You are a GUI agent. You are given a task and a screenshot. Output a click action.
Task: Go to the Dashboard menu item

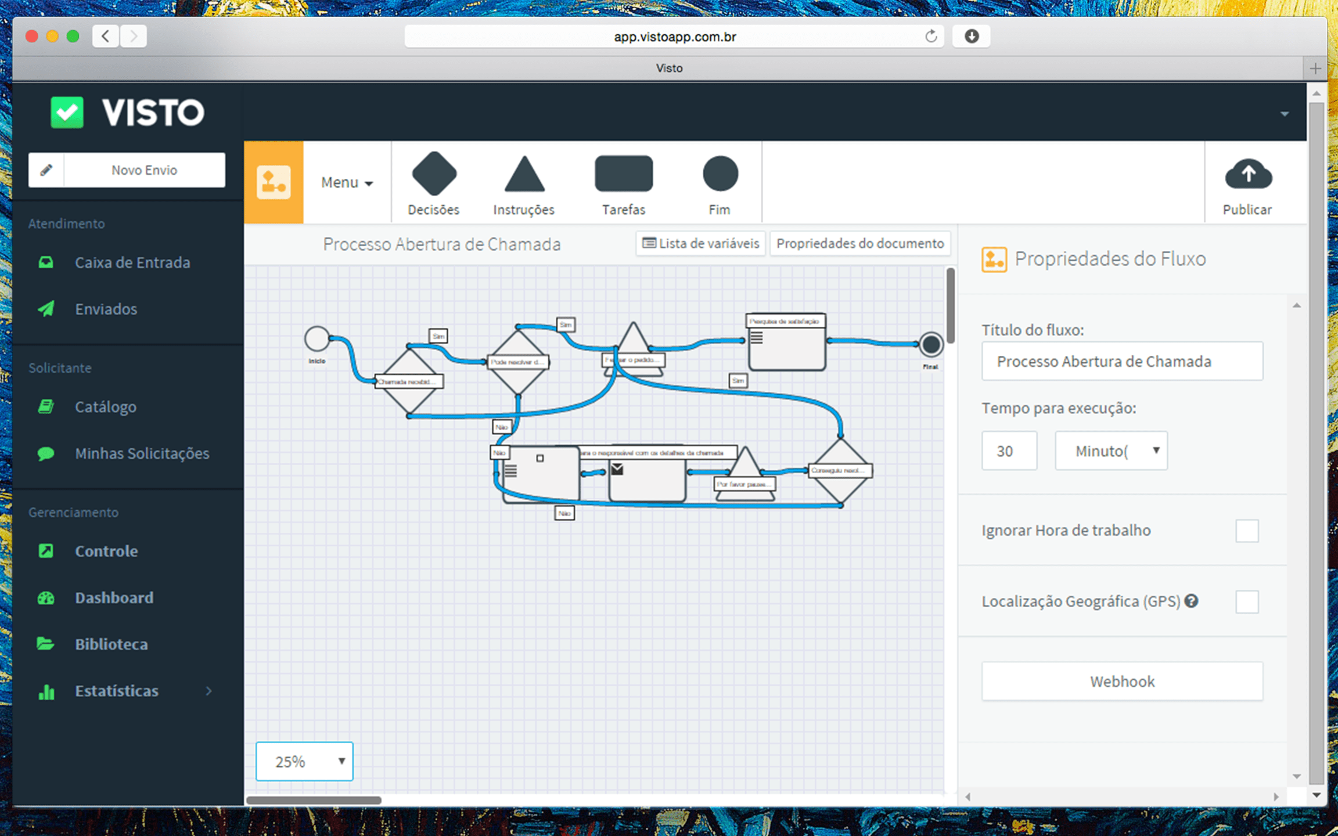click(114, 597)
